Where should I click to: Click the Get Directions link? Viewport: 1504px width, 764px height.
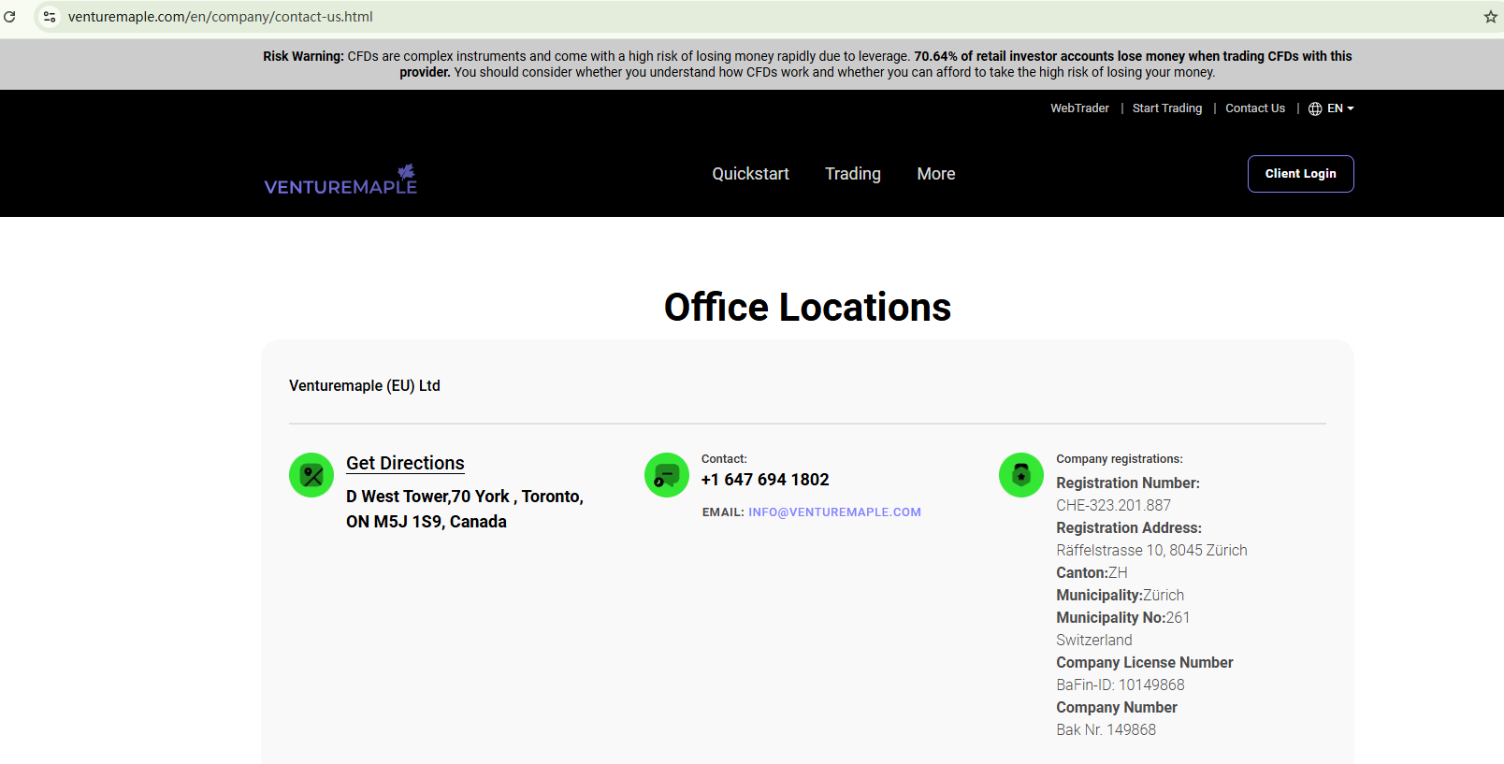point(405,463)
